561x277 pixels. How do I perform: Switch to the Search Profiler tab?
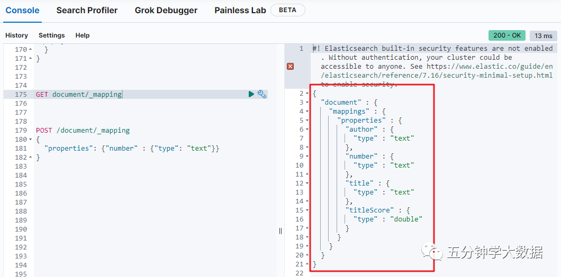coord(87,11)
